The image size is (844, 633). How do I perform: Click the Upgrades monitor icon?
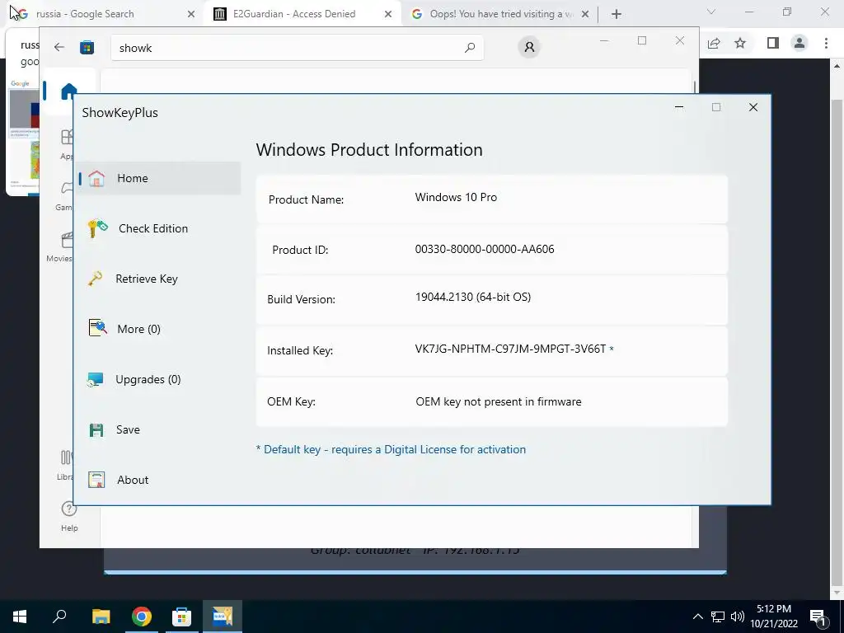point(96,379)
